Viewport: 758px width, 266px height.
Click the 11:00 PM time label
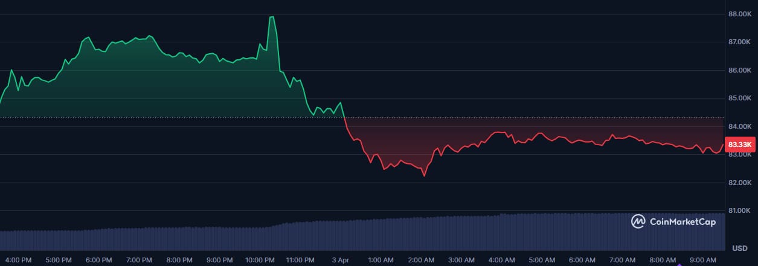[x=301, y=260]
